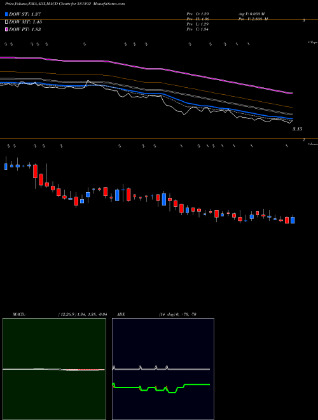Image resolution: width=318 pixels, height=420 pixels.
Task: Click the ADX (14 day) values text
Action: 177,314
